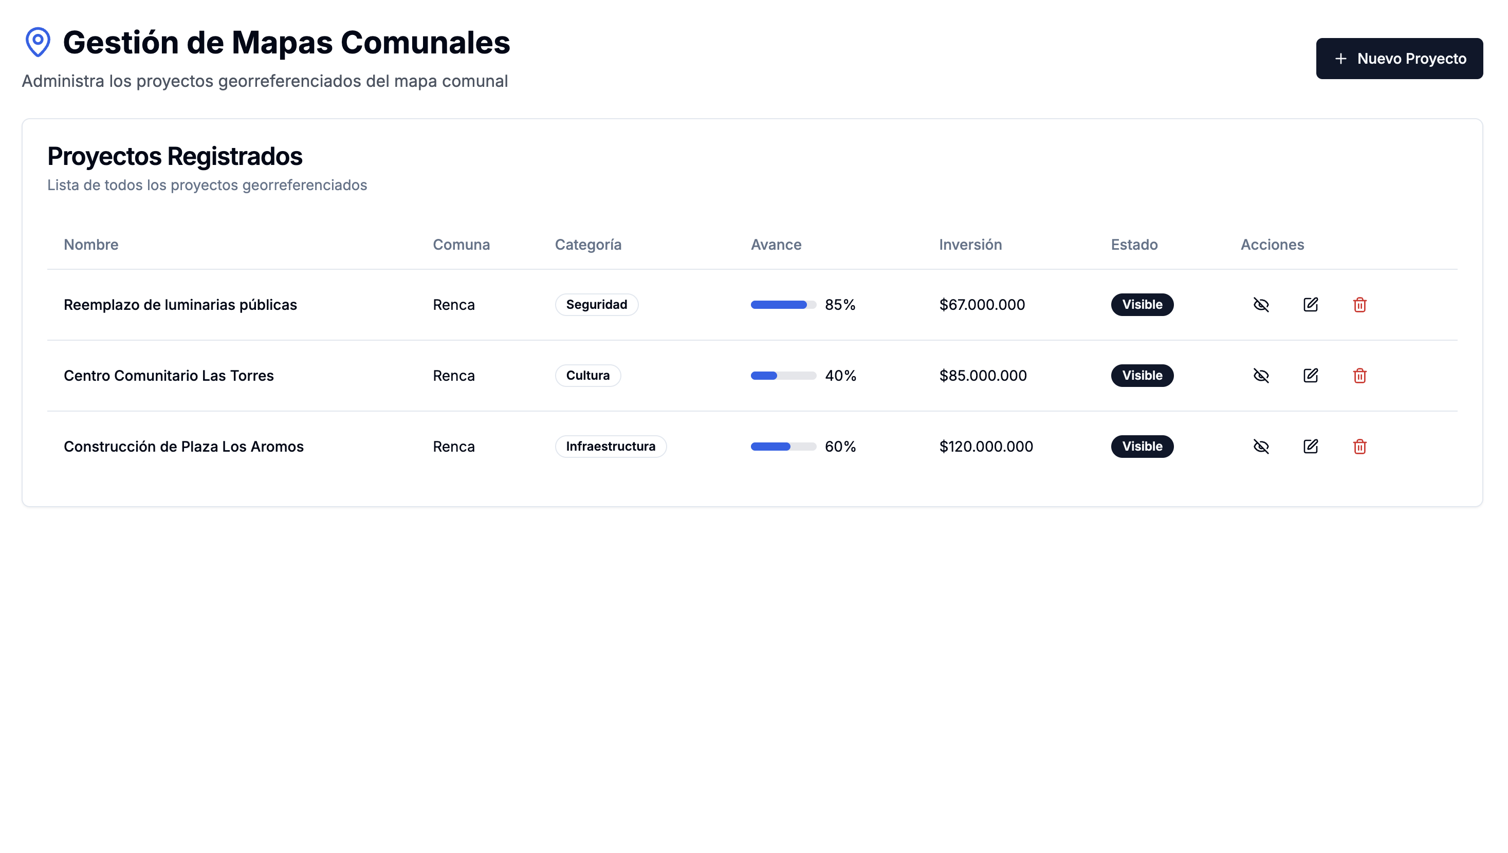Delete the Construcción de Plaza Los Aromos project

tap(1359, 447)
